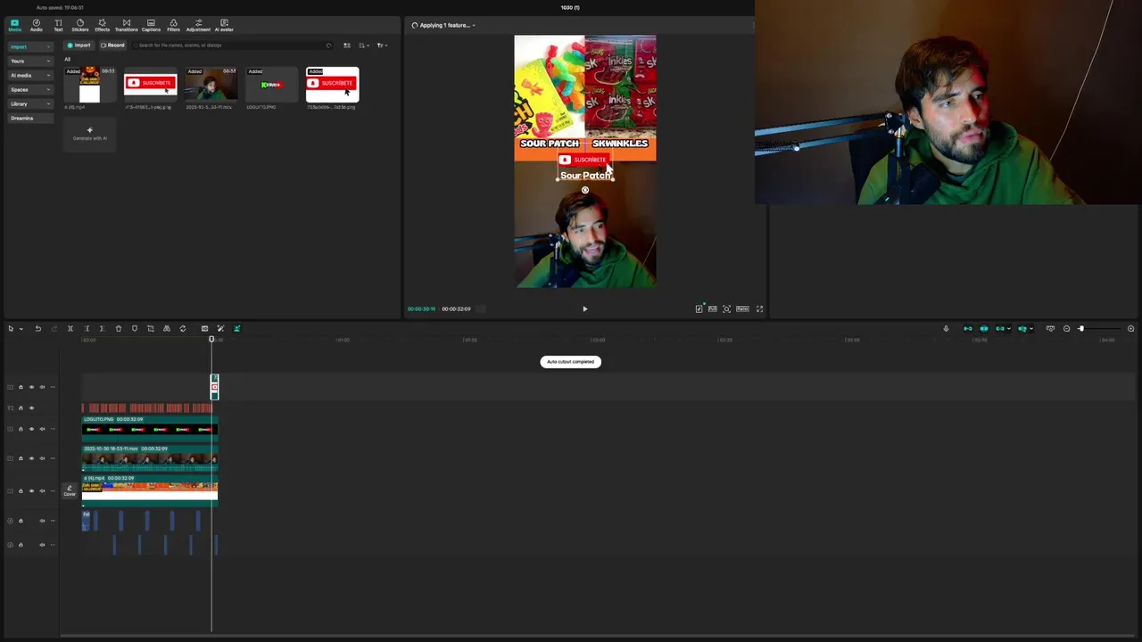Click the timeline playhead marker
The width and height of the screenshot is (1142, 642).
tap(211, 339)
